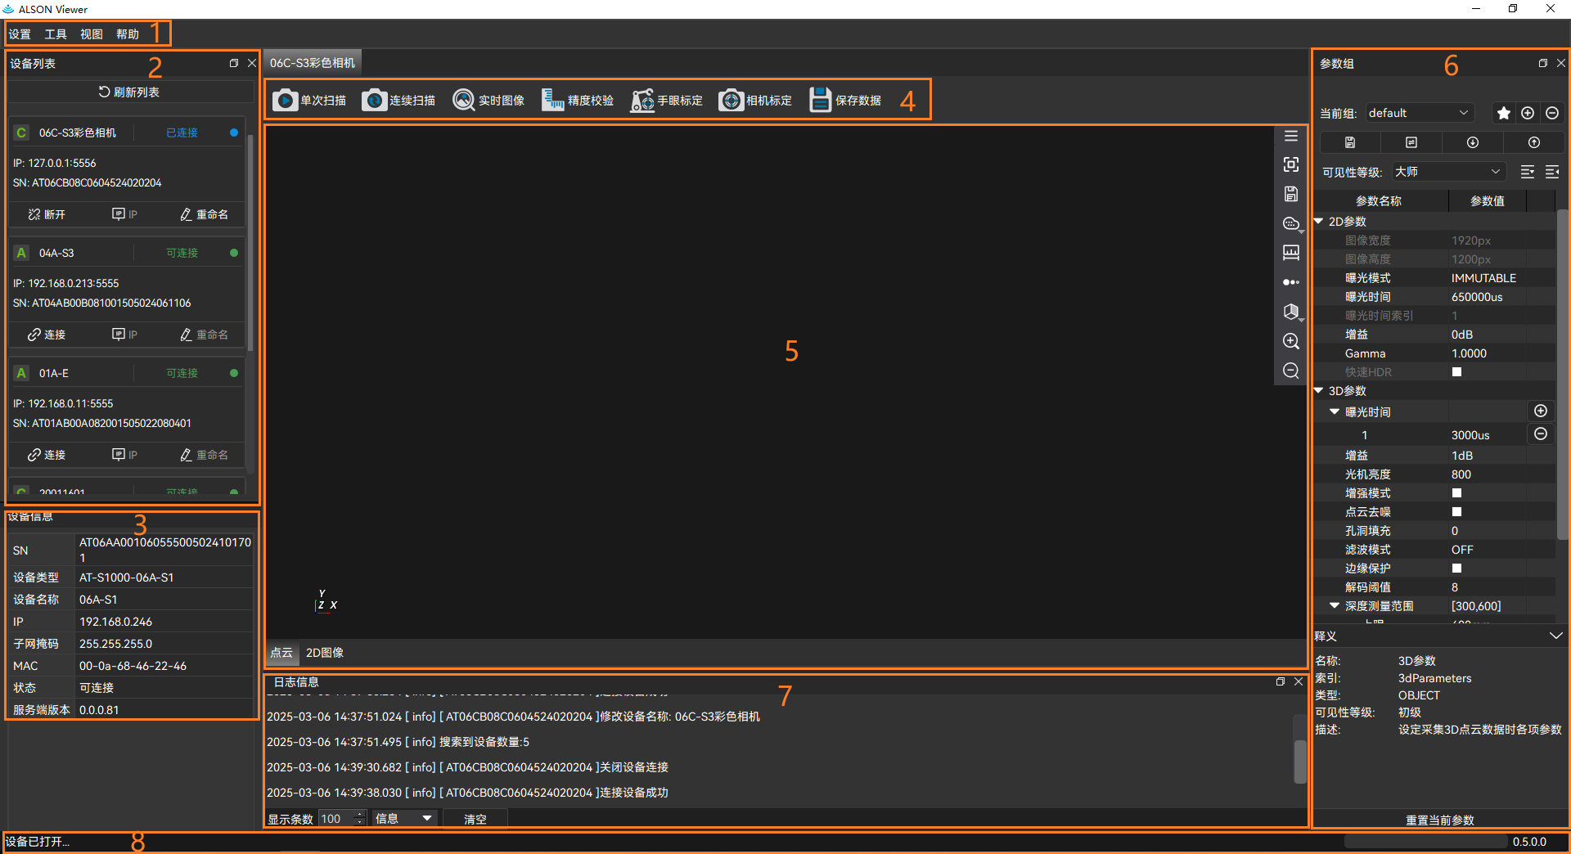Open the 可见性等级 dropdown
1571x854 pixels.
(1447, 172)
